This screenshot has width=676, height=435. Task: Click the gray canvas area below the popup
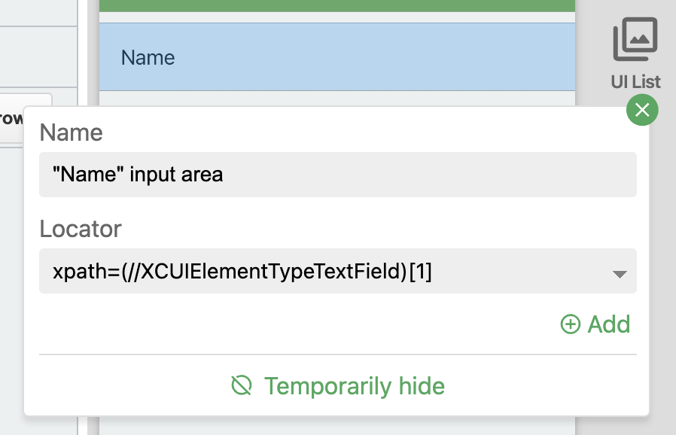coord(337,426)
